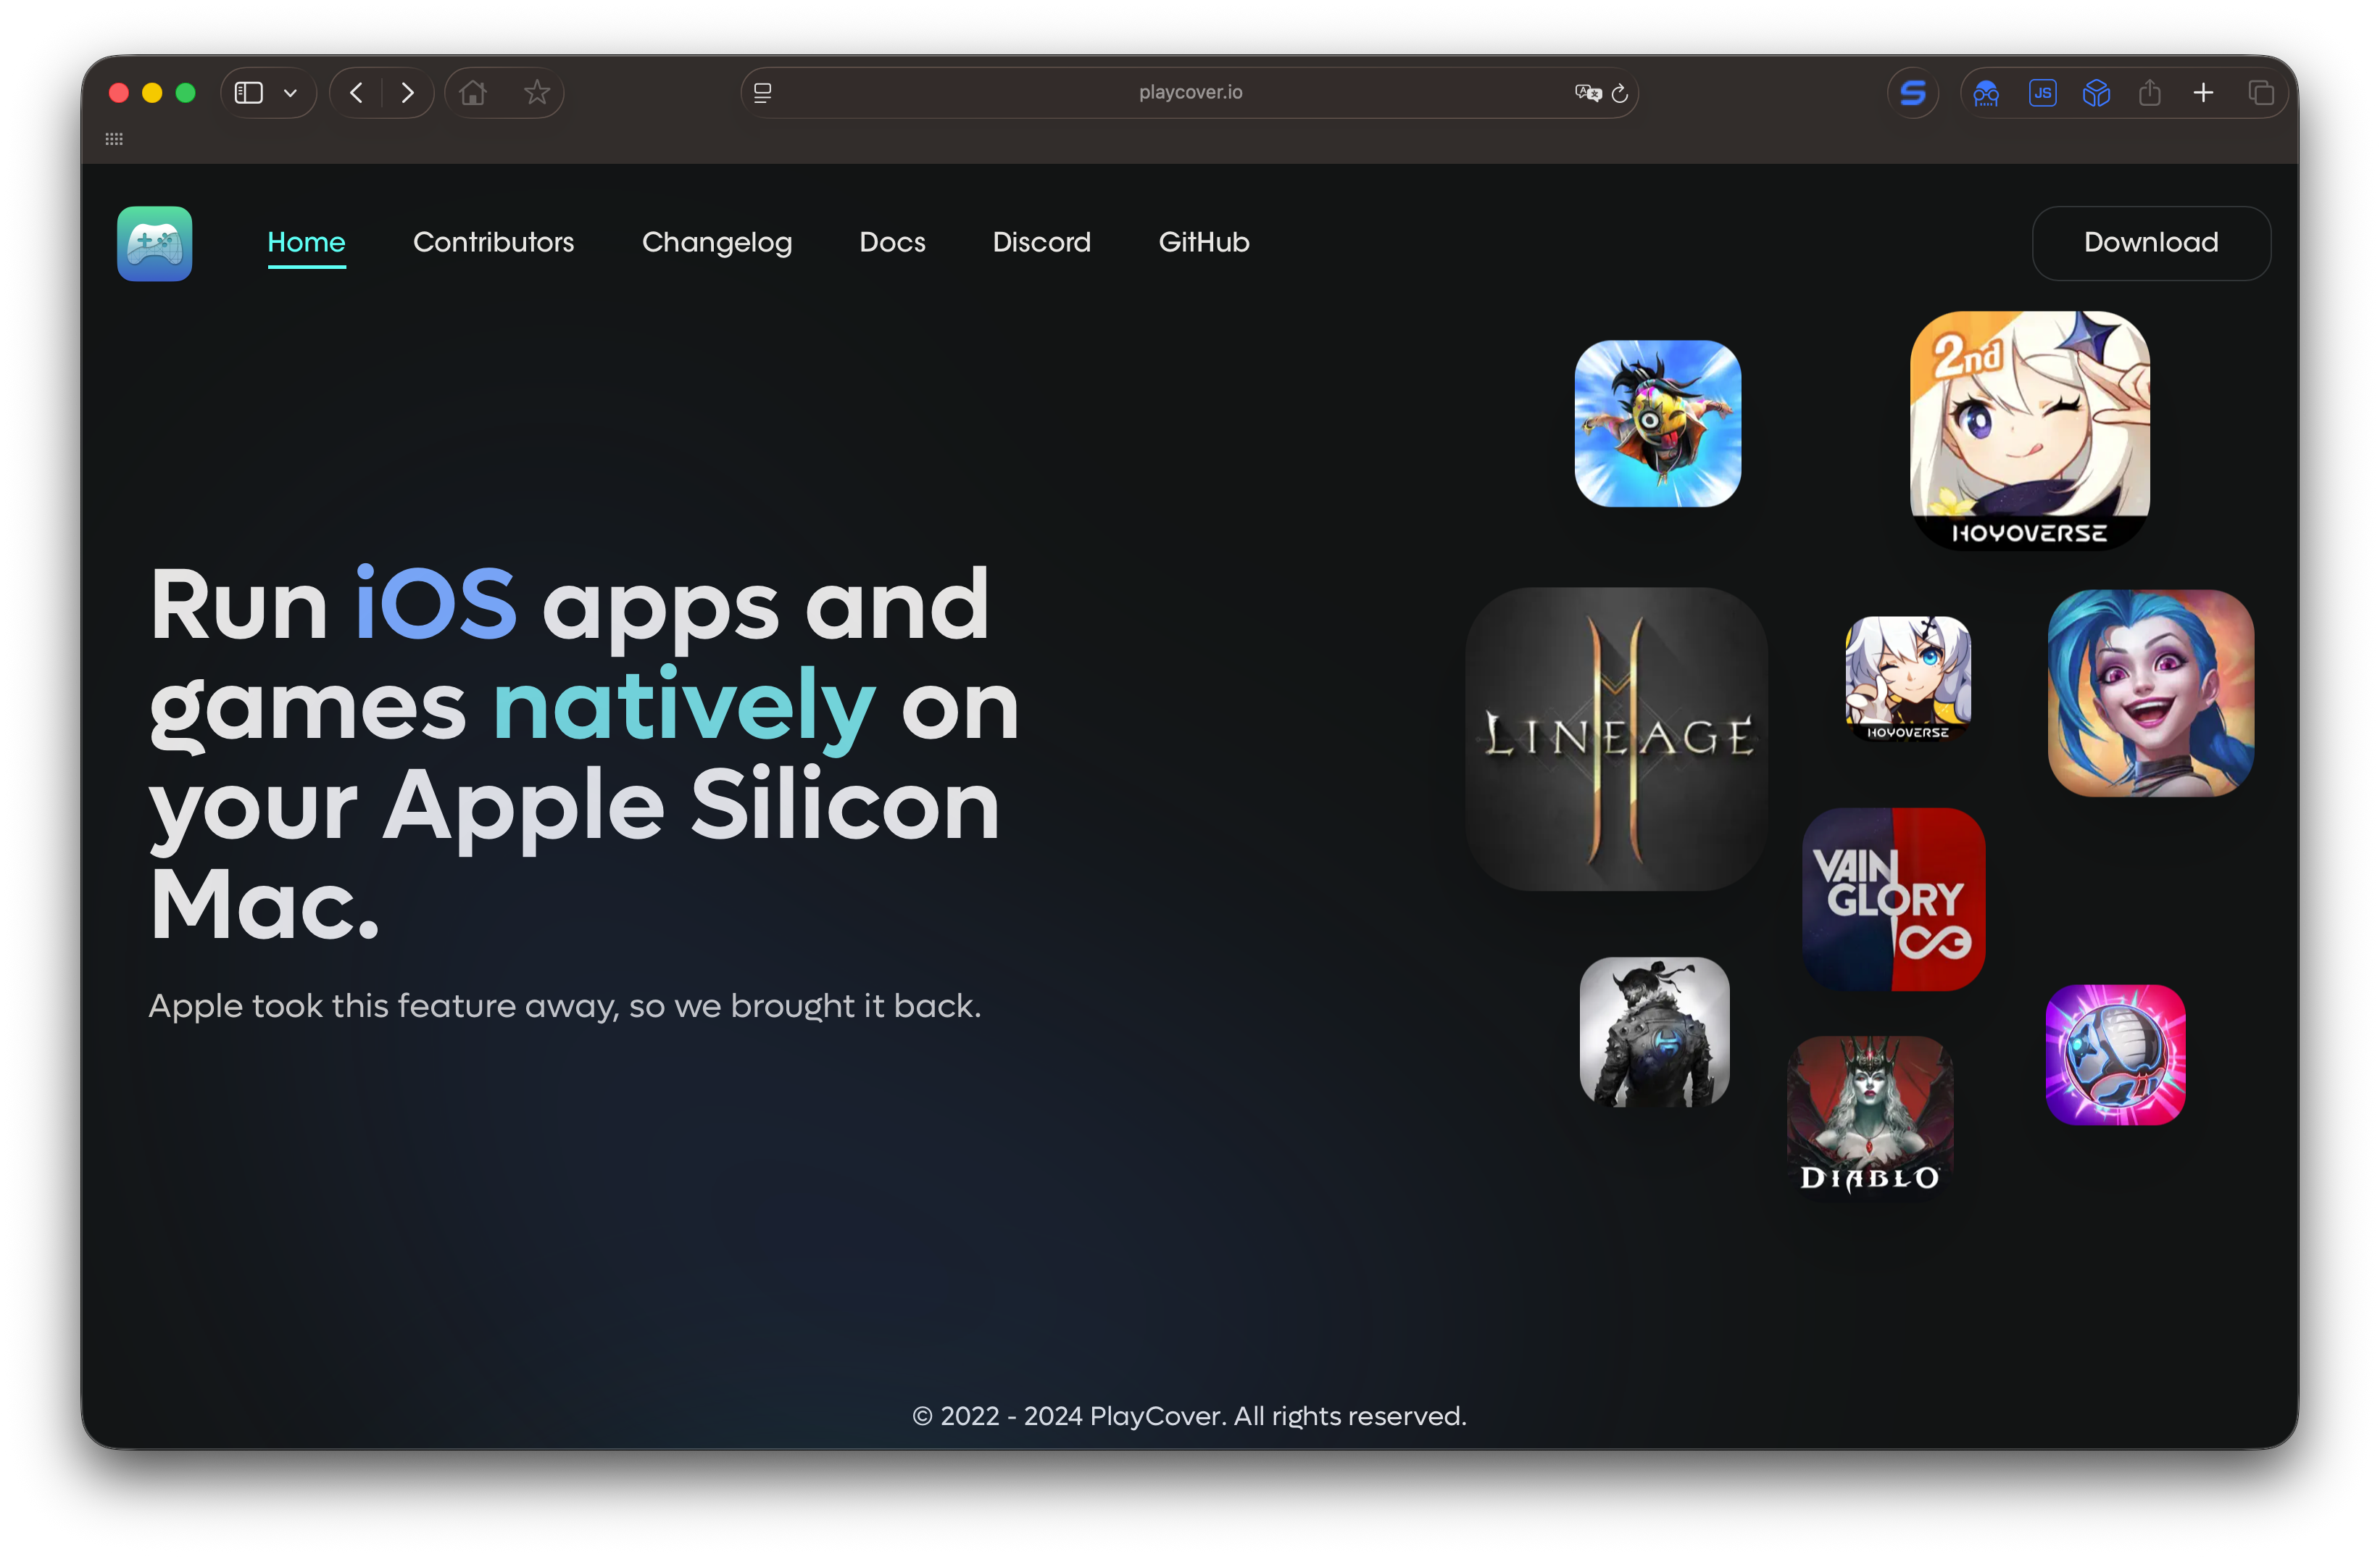Click the Download button

tap(2150, 243)
